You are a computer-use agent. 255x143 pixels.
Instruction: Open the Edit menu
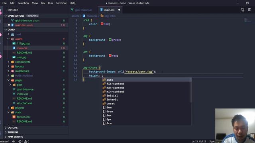point(12,3)
